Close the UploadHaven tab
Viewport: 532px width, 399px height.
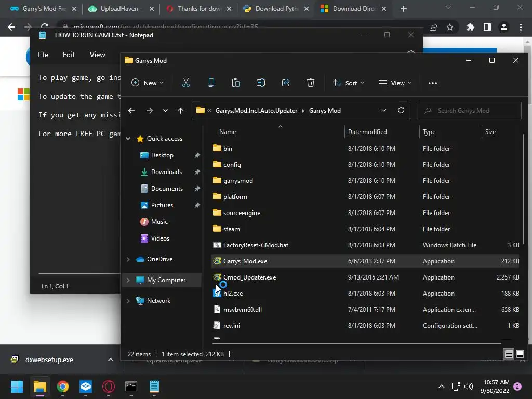coord(152,9)
